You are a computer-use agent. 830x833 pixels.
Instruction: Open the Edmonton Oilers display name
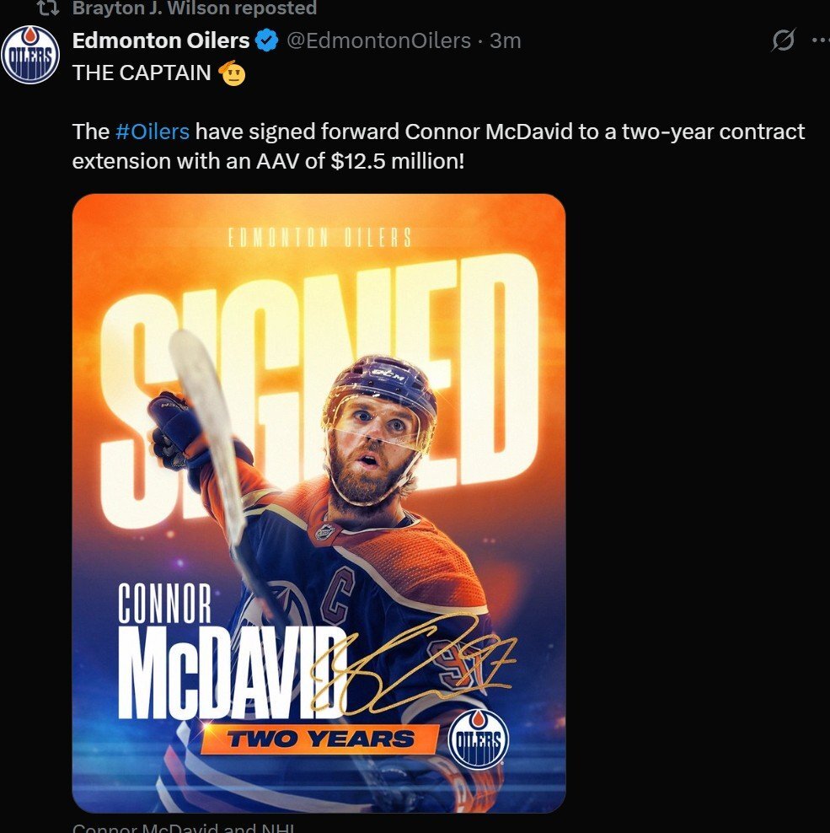161,40
